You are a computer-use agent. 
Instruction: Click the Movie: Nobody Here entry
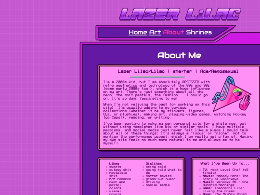225,177
